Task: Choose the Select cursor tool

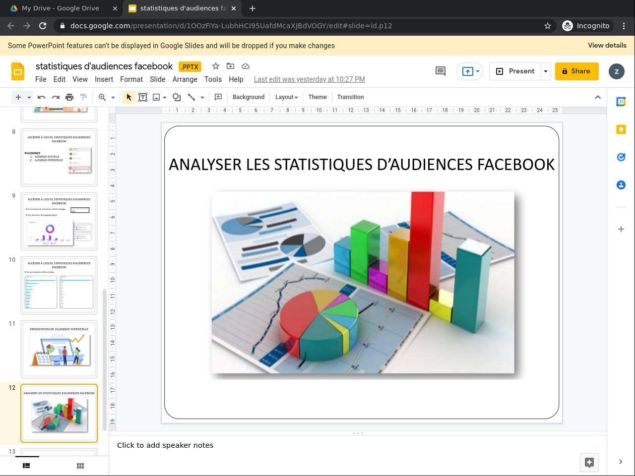Action: tap(129, 97)
